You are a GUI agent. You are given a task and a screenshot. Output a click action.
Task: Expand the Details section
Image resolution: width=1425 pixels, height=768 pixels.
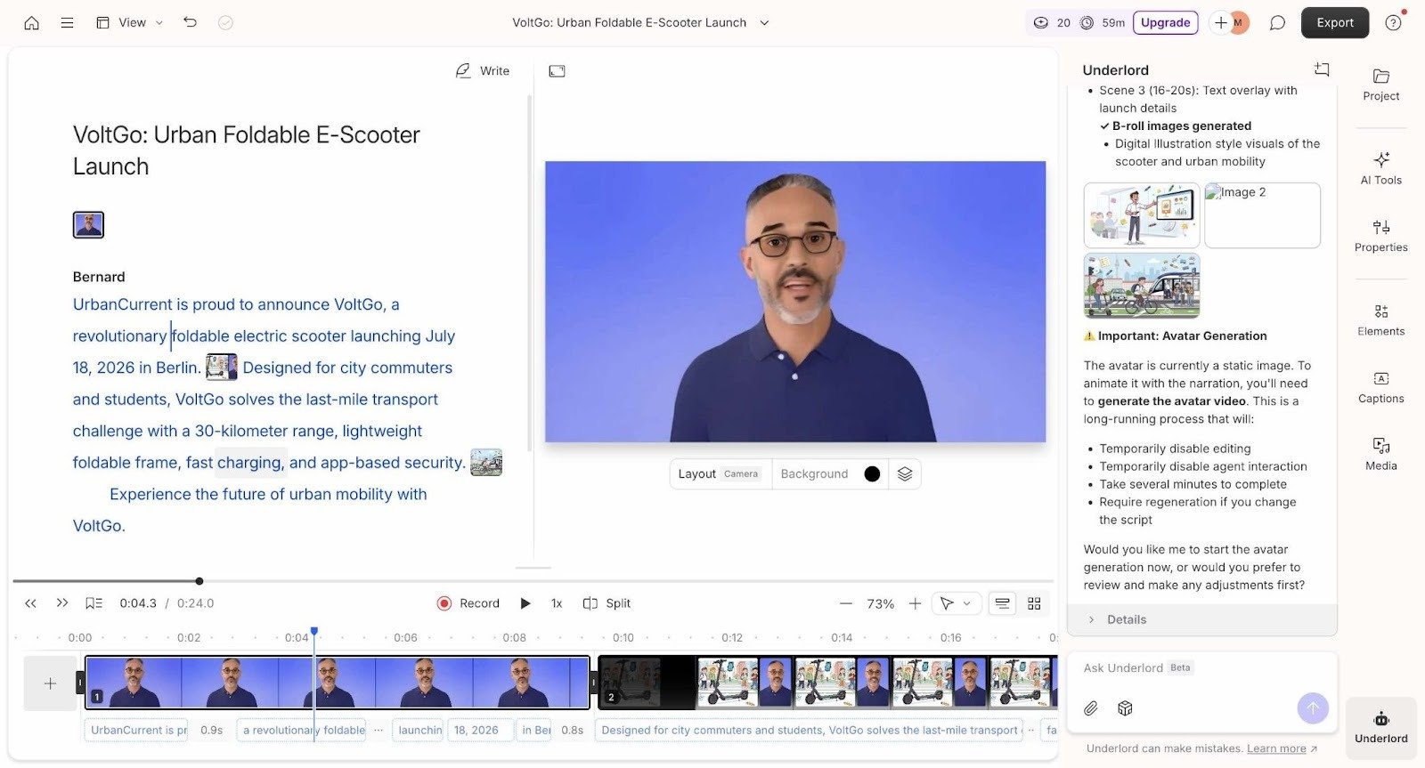pos(1202,619)
